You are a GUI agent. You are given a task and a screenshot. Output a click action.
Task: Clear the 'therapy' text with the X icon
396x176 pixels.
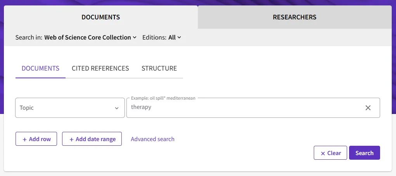tap(368, 108)
